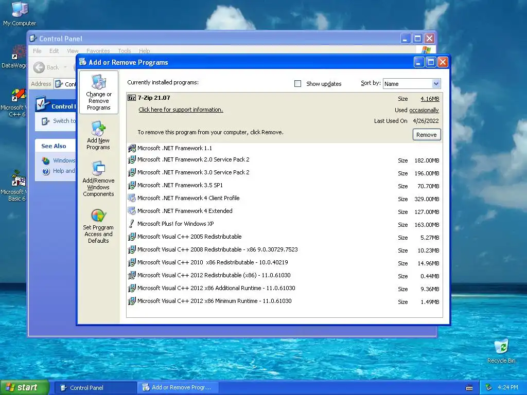Image resolution: width=527 pixels, height=395 pixels.
Task: Enable the Show updates checkbox
Action: (298, 84)
